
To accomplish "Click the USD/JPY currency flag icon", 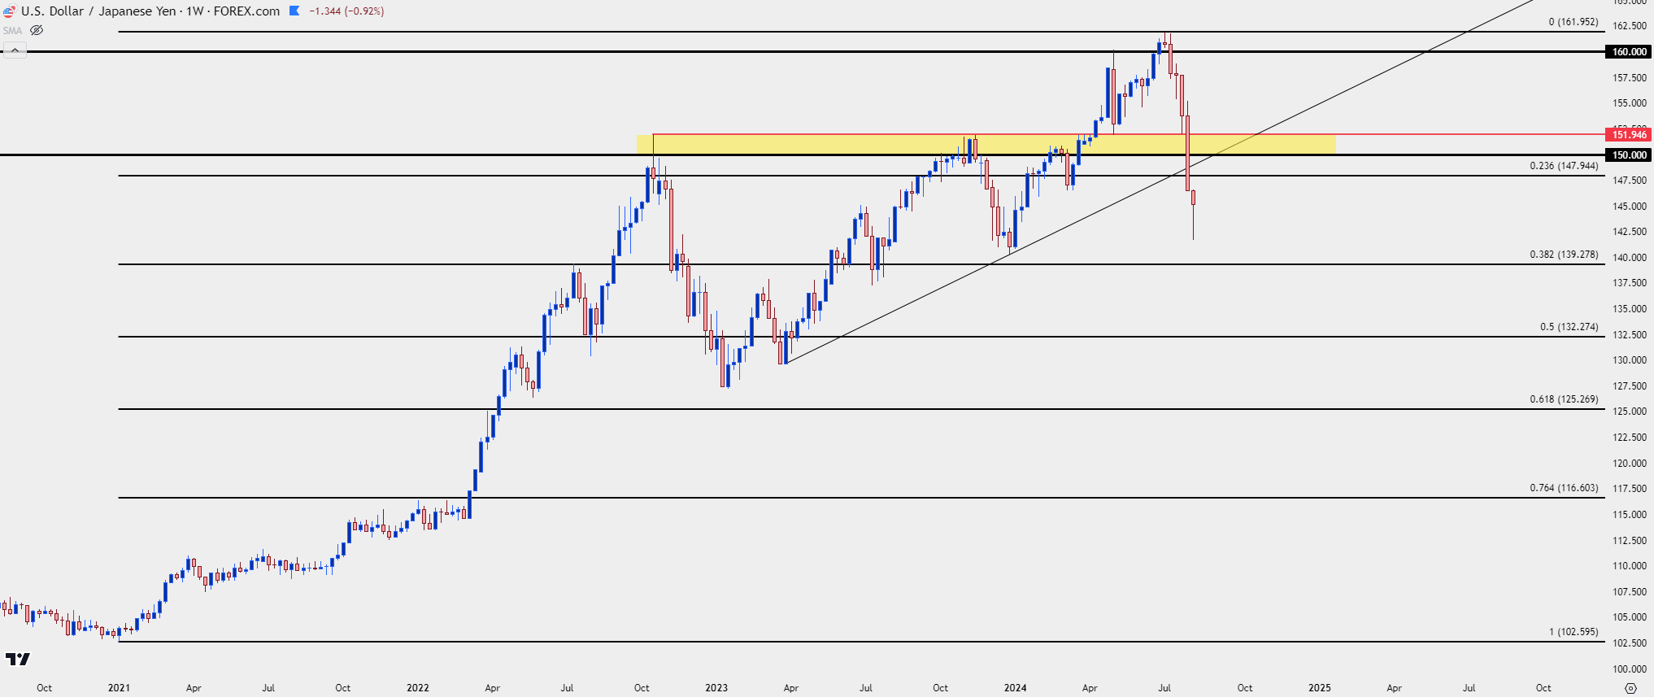I will point(9,11).
